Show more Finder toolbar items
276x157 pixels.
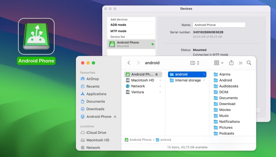tap(240, 63)
